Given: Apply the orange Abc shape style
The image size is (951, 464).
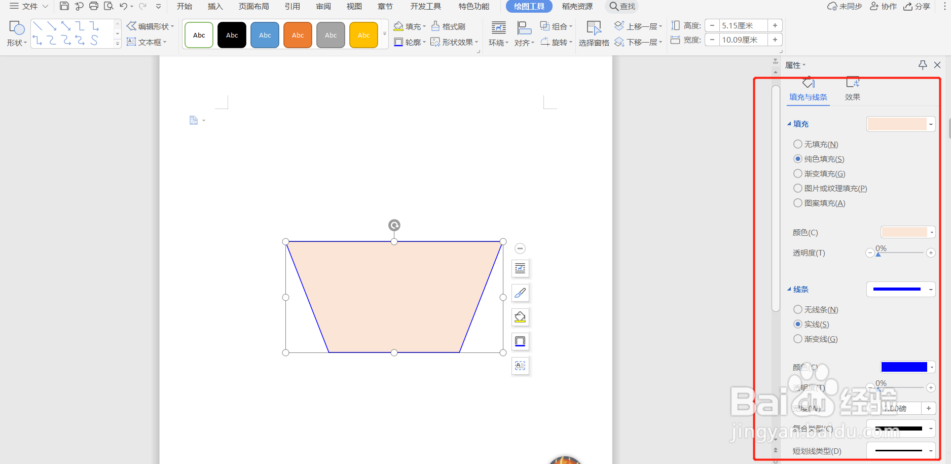Looking at the screenshot, I should tap(298, 35).
